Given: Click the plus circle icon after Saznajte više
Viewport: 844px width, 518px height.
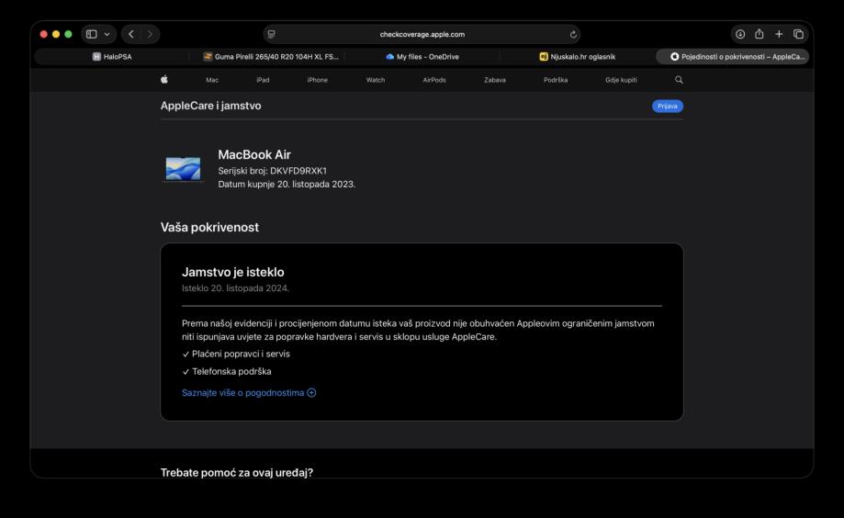Looking at the screenshot, I should [x=311, y=392].
